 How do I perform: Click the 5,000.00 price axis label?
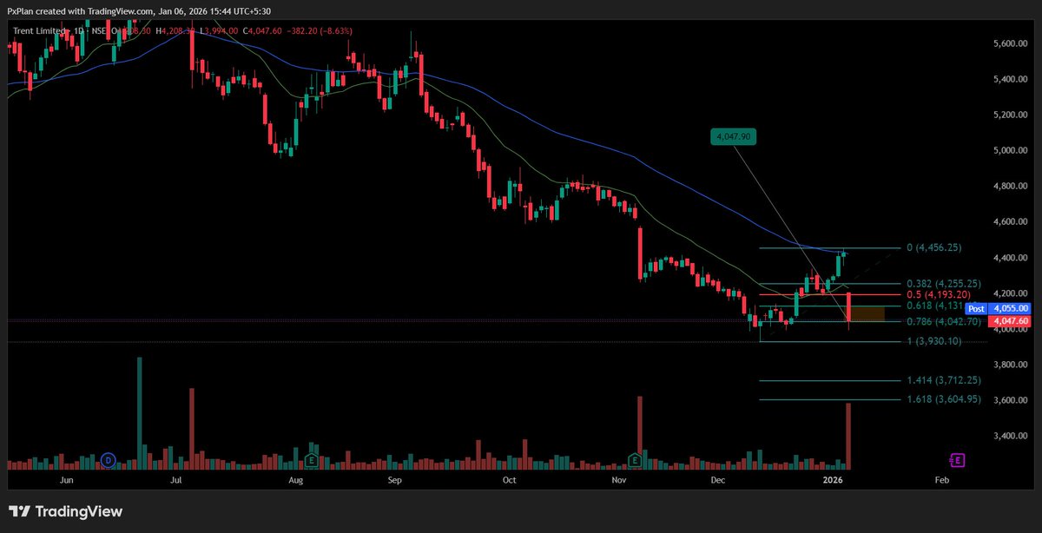click(1009, 150)
